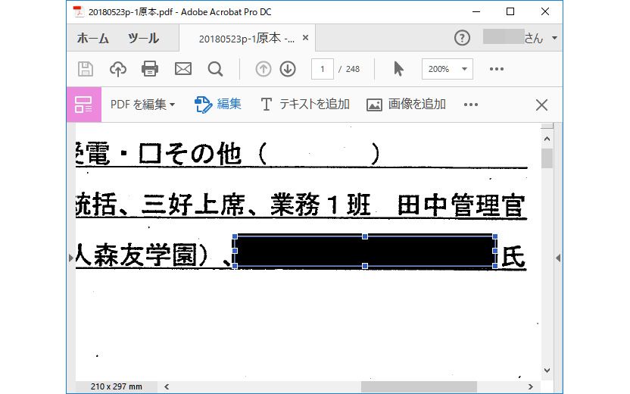
Task: Click the text その他
Action: pyautogui.click(x=203, y=154)
